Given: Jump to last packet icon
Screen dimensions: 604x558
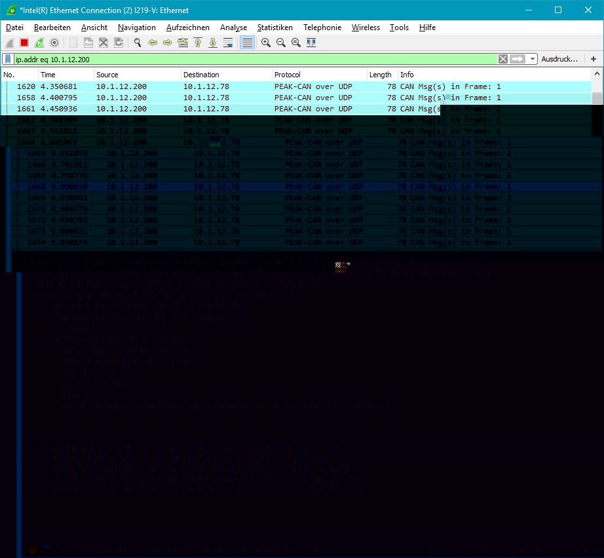Looking at the screenshot, I should pos(213,43).
